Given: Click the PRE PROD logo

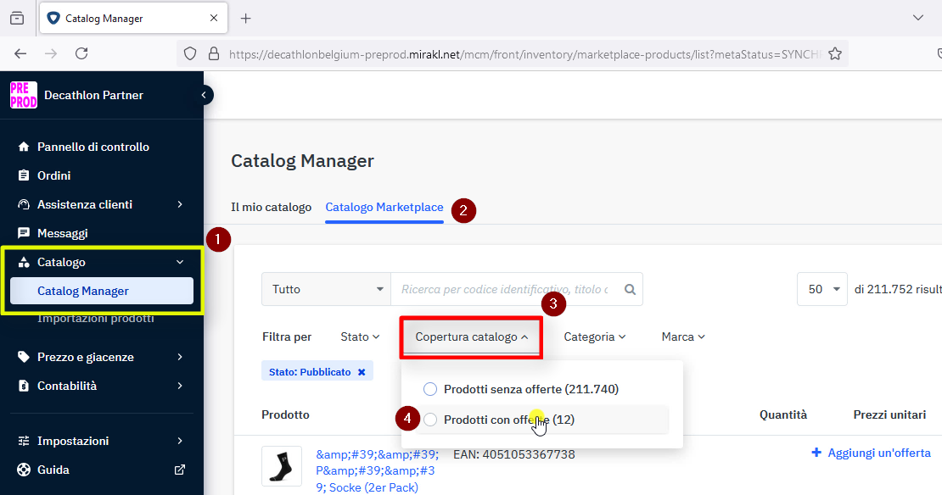Looking at the screenshot, I should (x=24, y=95).
